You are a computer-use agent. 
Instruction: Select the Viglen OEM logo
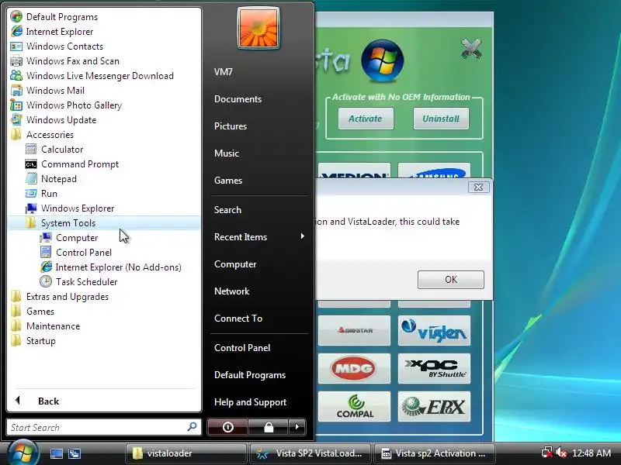[x=434, y=330]
